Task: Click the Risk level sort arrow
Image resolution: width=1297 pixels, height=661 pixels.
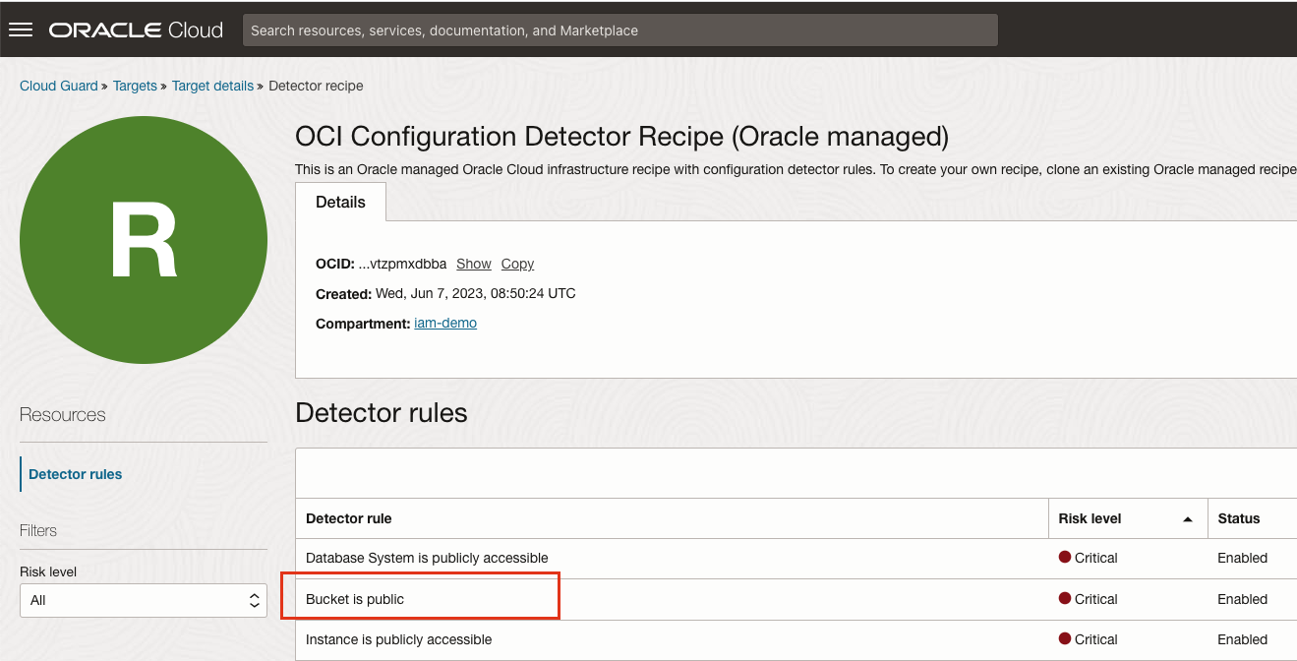Action: click(x=1188, y=519)
